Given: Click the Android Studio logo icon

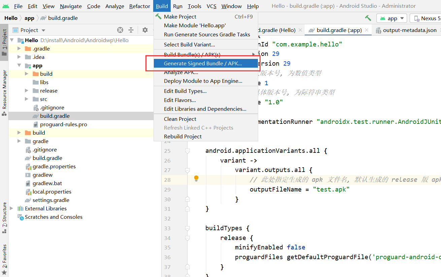Looking at the screenshot, I should (6, 6).
